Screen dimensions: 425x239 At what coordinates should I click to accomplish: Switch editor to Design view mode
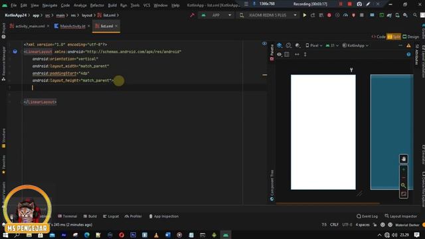pos(410,37)
